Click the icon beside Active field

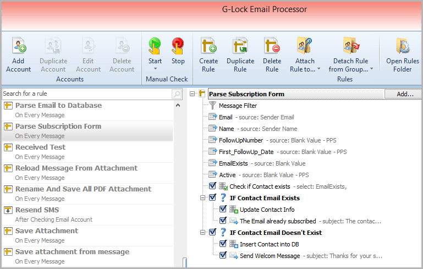[x=212, y=175]
